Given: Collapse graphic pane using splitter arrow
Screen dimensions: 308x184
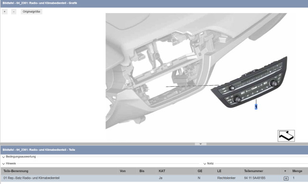Looking at the screenshot, I should [201, 144].
